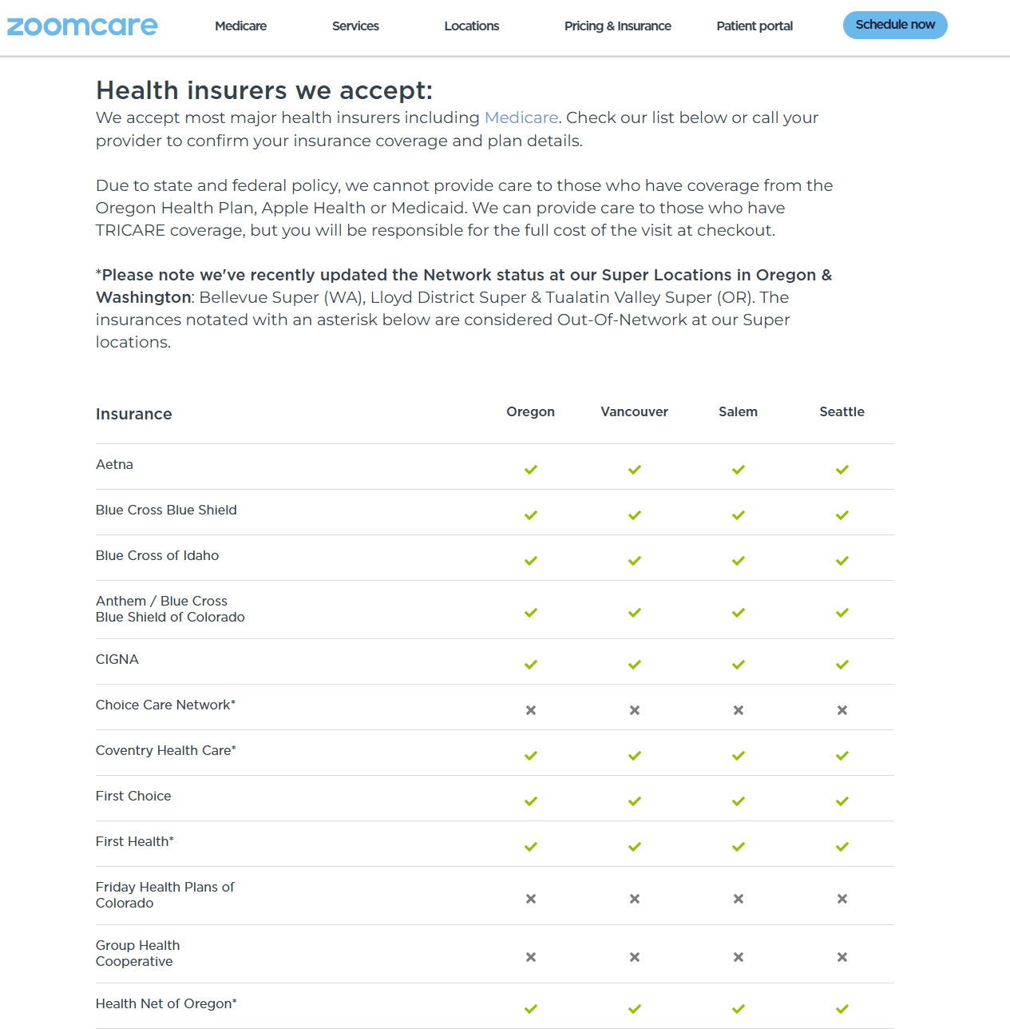The width and height of the screenshot is (1010, 1029).
Task: Go to the Locations page
Action: click(x=471, y=26)
